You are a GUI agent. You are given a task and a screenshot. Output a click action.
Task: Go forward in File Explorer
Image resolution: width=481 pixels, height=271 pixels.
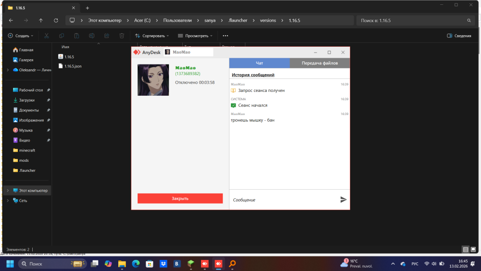tap(26, 20)
